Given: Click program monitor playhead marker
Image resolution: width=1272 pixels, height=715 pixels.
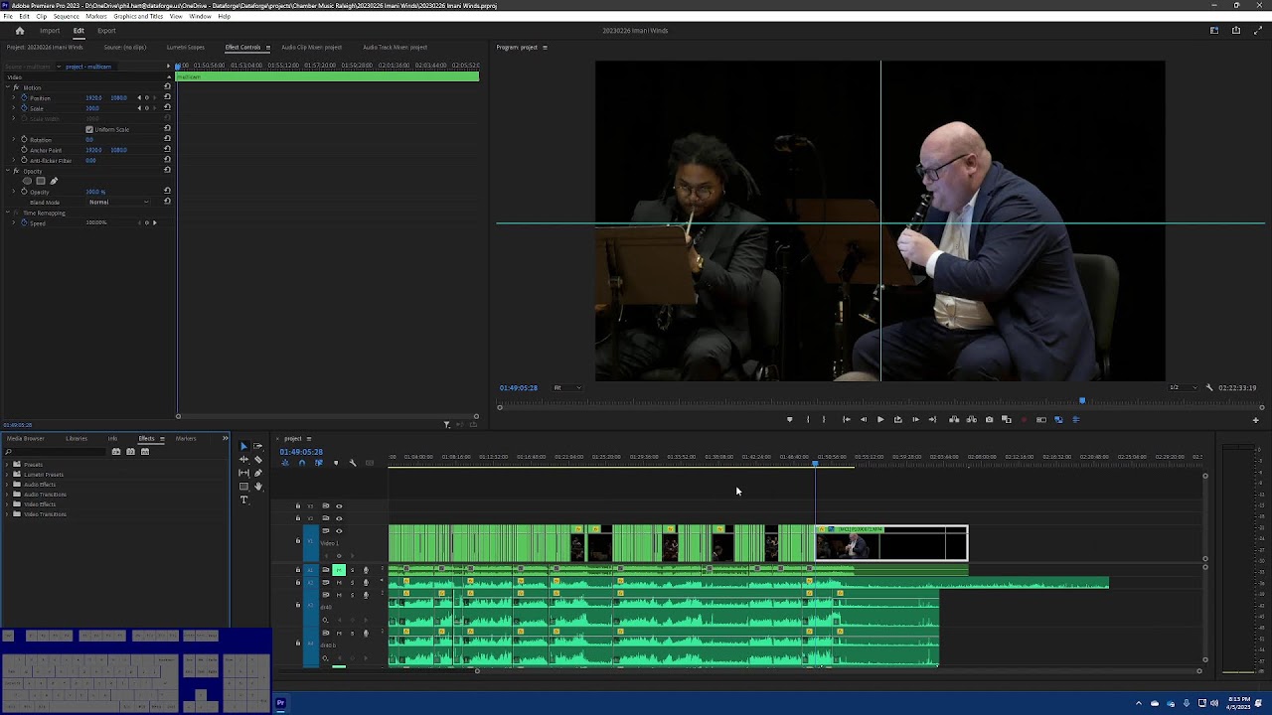Looking at the screenshot, I should (x=1082, y=401).
